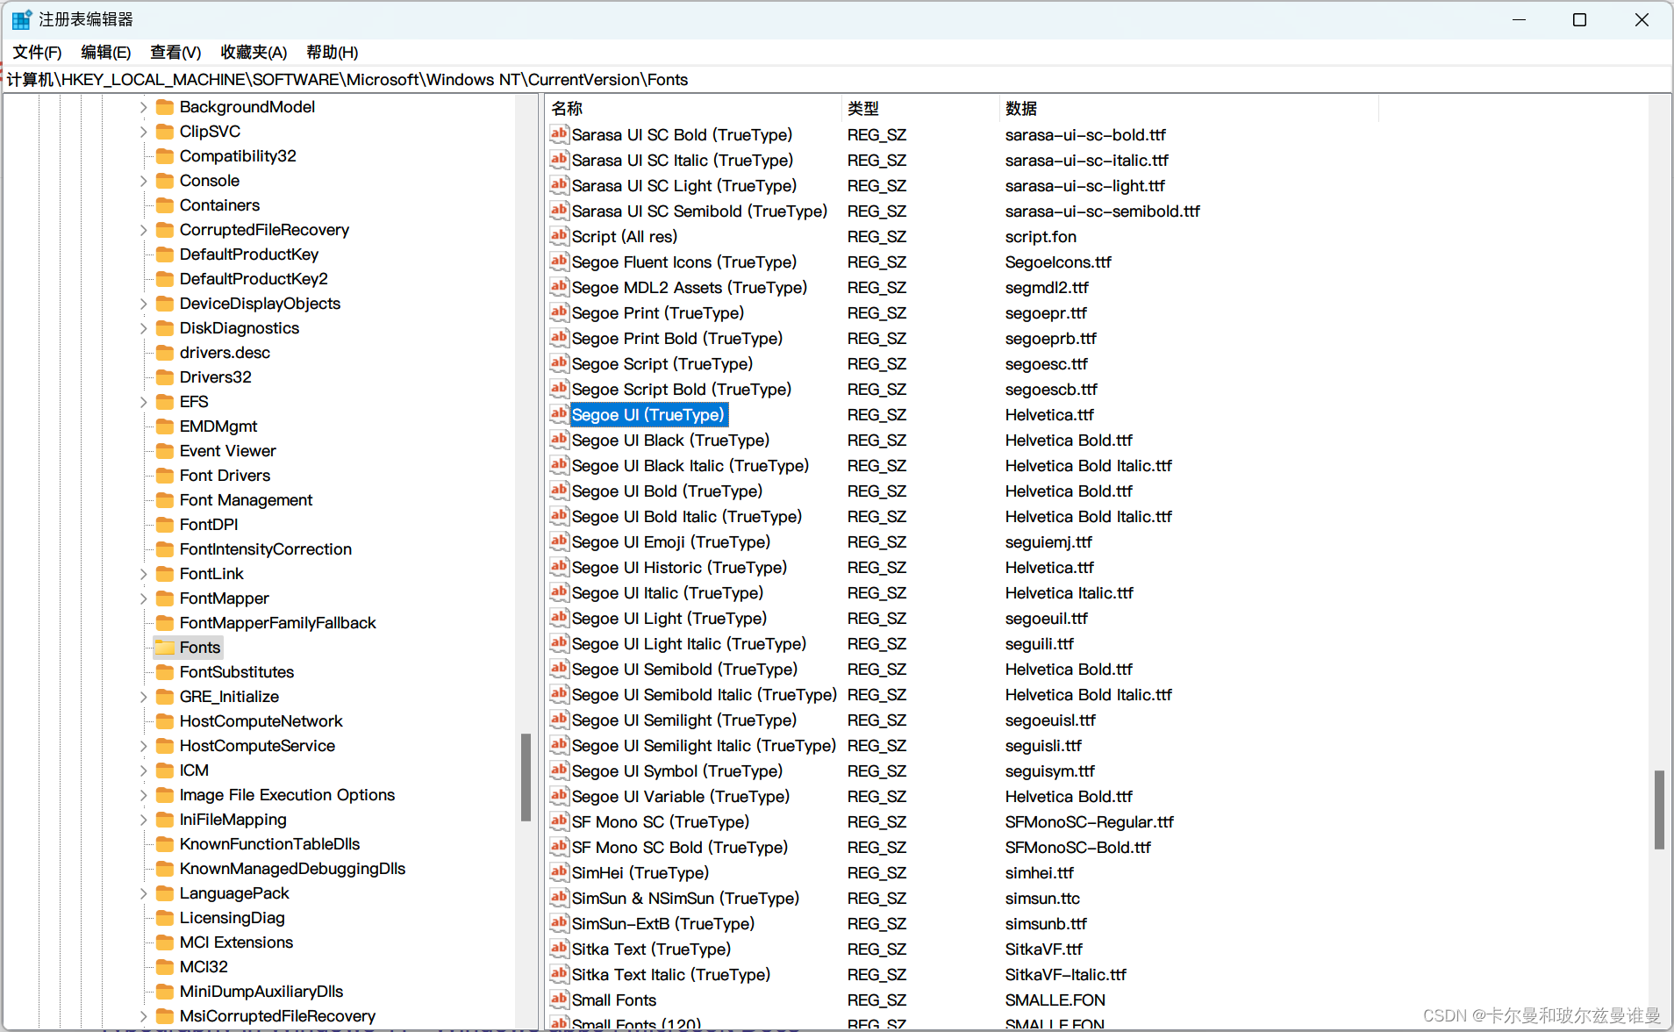The image size is (1674, 1032).
Task: Click data cell sarasa-ui-sc-semibold.ttf
Action: coord(1103,211)
